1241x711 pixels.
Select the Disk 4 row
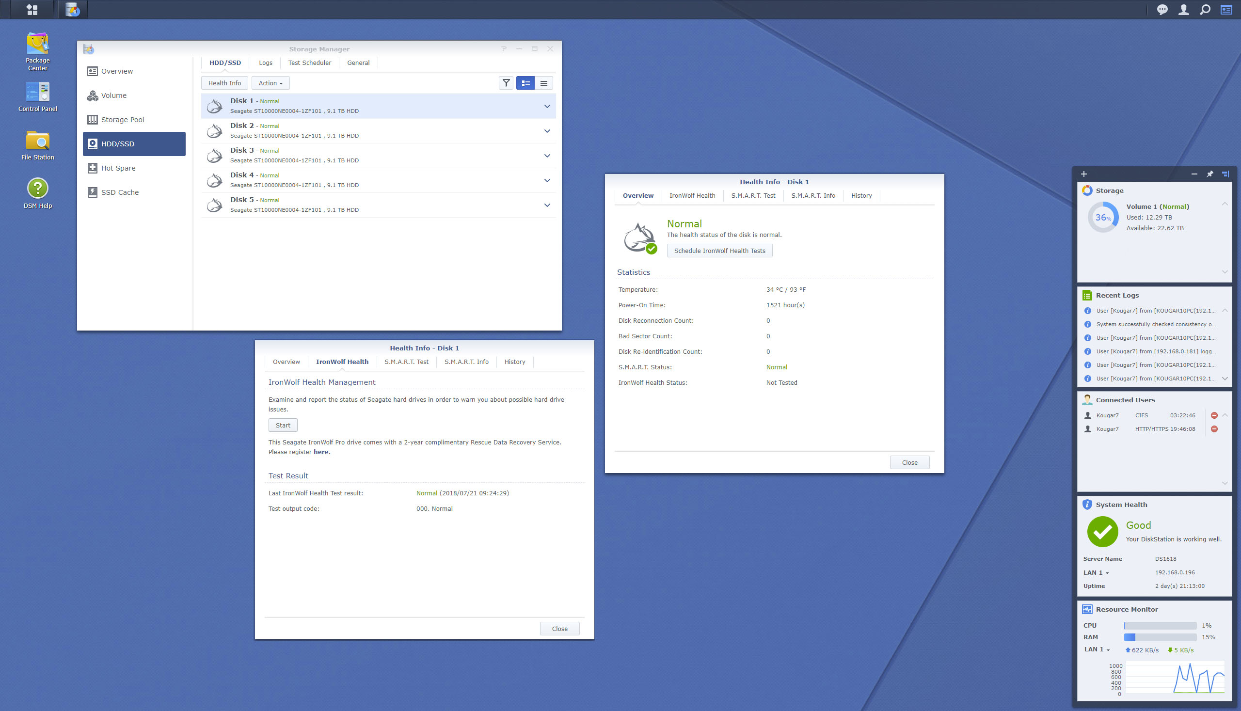[x=379, y=180]
